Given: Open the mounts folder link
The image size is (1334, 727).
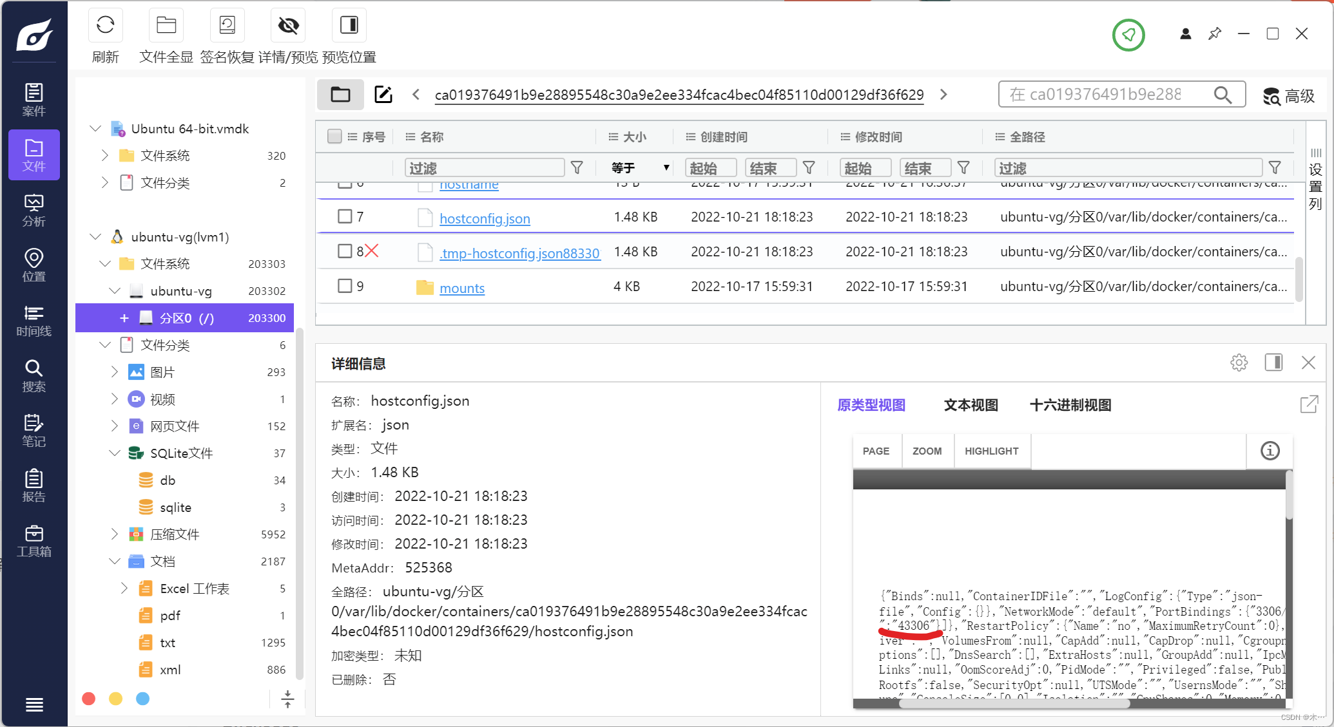Looking at the screenshot, I should click(x=461, y=288).
